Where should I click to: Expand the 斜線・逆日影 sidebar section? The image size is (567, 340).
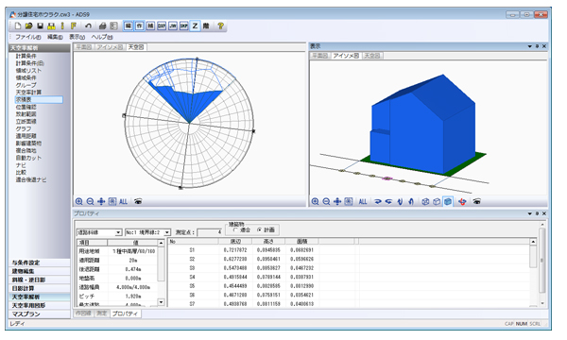pyautogui.click(x=39, y=280)
